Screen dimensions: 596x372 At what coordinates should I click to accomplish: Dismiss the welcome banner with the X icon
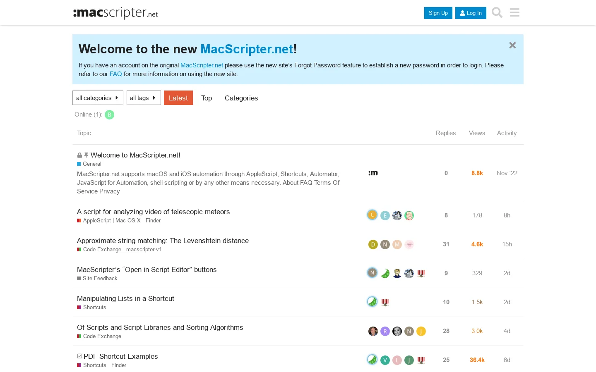point(512,45)
